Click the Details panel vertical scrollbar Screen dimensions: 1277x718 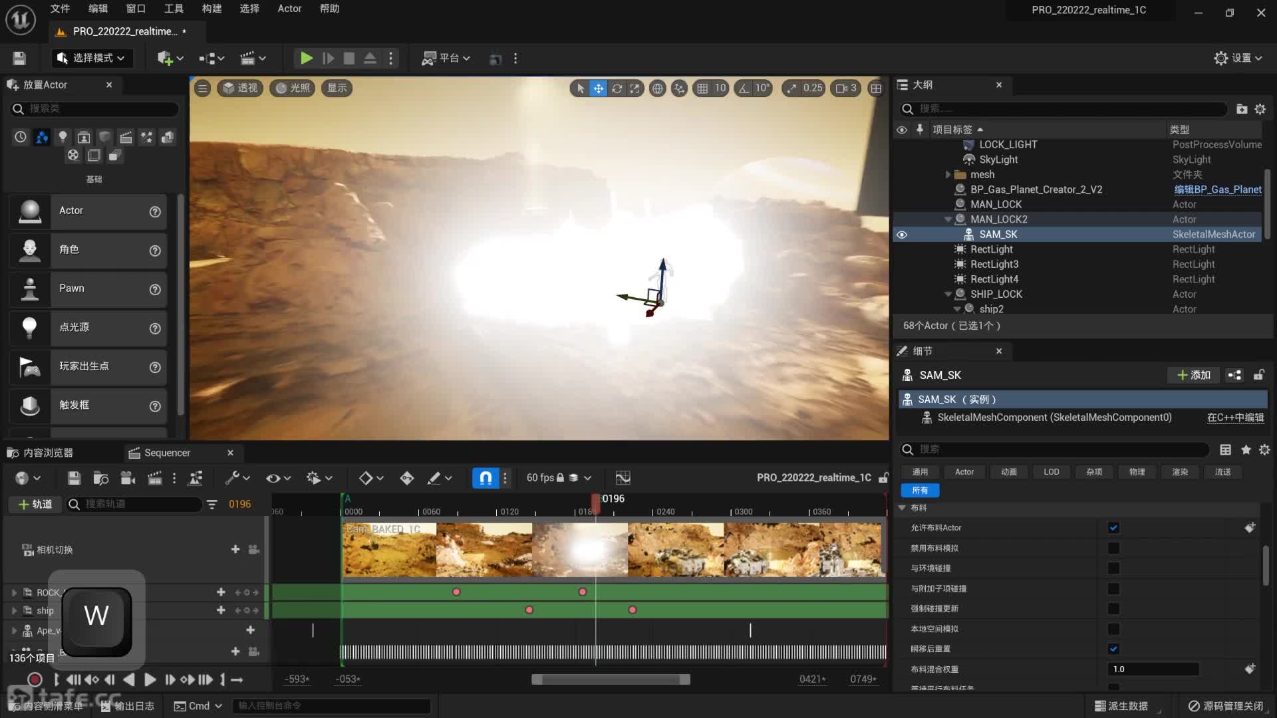[x=1266, y=565]
